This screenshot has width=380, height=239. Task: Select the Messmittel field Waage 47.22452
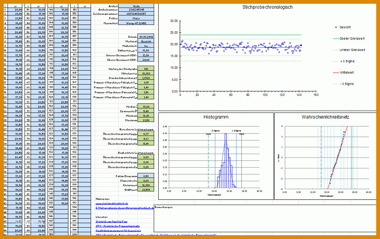tap(136, 23)
